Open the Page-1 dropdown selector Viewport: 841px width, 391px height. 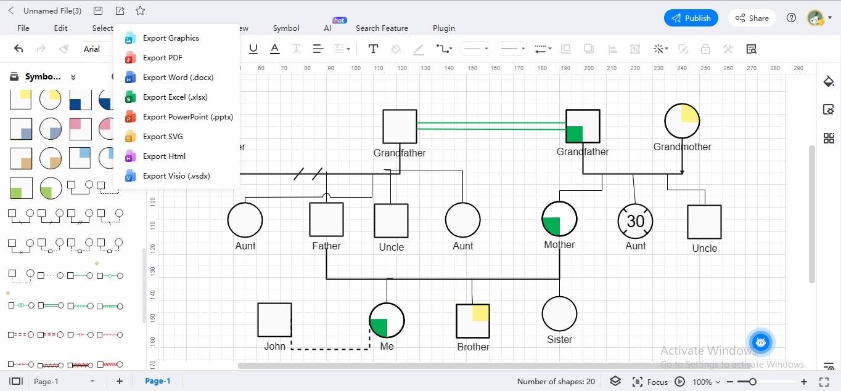pos(64,381)
